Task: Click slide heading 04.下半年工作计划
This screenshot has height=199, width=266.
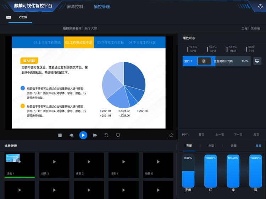Action: click(142, 42)
